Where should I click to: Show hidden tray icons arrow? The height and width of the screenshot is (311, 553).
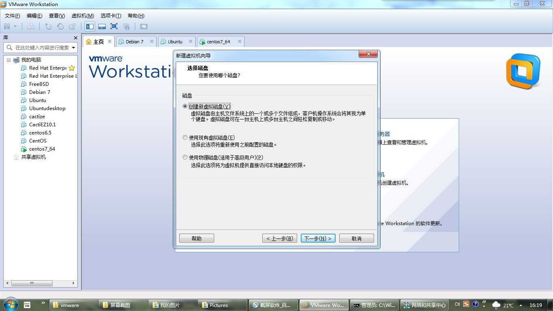pyautogui.click(x=521, y=305)
